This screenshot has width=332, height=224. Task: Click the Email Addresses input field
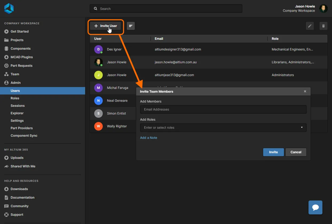click(x=223, y=109)
